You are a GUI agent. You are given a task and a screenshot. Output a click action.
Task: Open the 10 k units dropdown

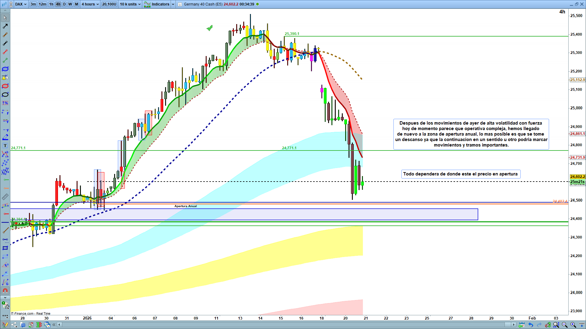click(130, 4)
